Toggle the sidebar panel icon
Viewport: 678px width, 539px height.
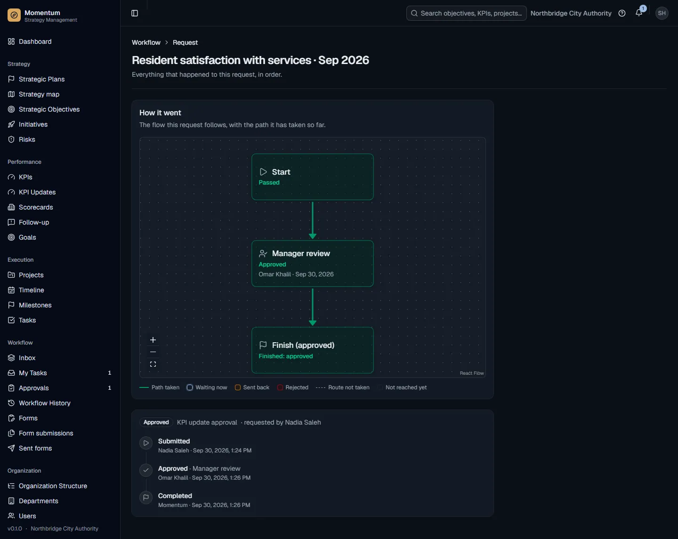[135, 13]
